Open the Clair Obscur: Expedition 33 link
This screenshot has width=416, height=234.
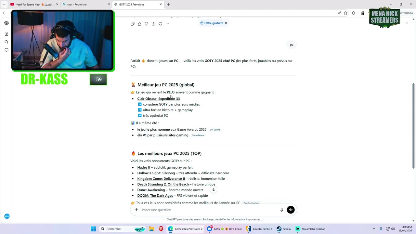pyautogui.click(x=159, y=99)
